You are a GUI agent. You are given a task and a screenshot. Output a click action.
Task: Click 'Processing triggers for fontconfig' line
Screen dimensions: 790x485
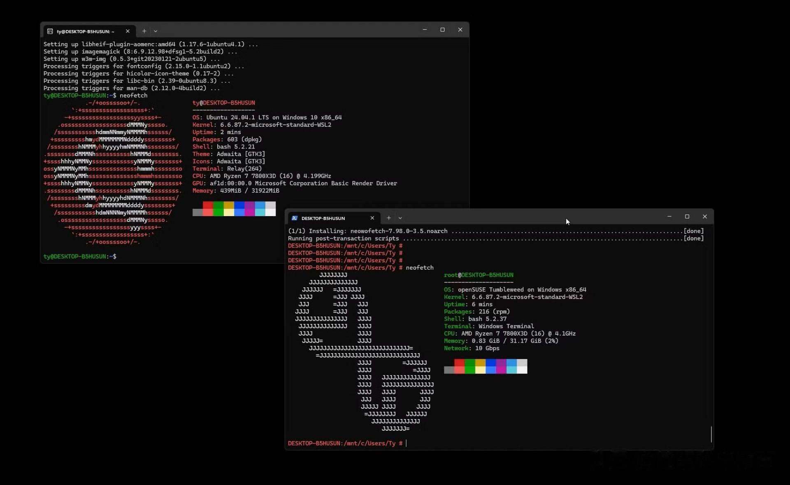tap(144, 66)
